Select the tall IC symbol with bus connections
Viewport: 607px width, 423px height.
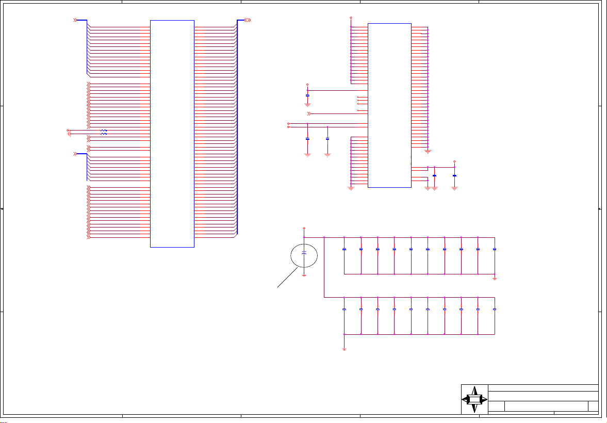pos(172,134)
